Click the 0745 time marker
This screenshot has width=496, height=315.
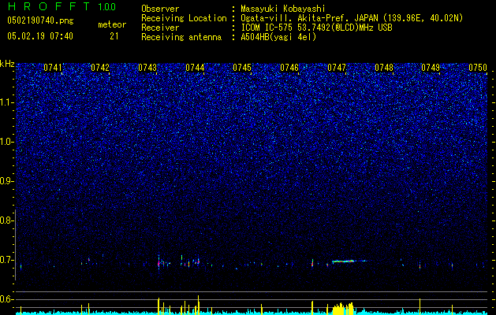pyautogui.click(x=242, y=68)
